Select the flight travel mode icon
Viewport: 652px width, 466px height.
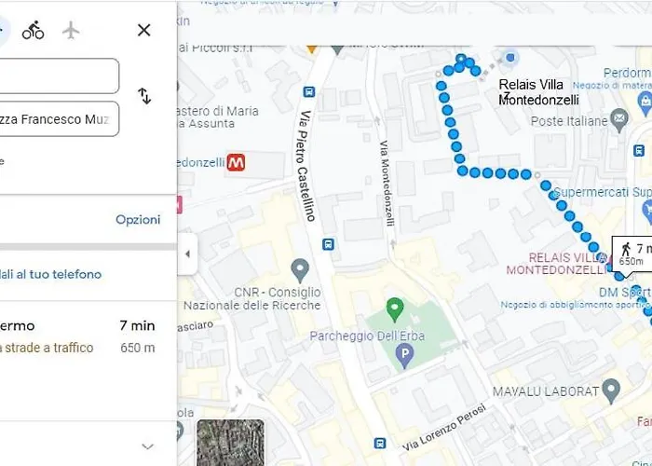(x=71, y=31)
